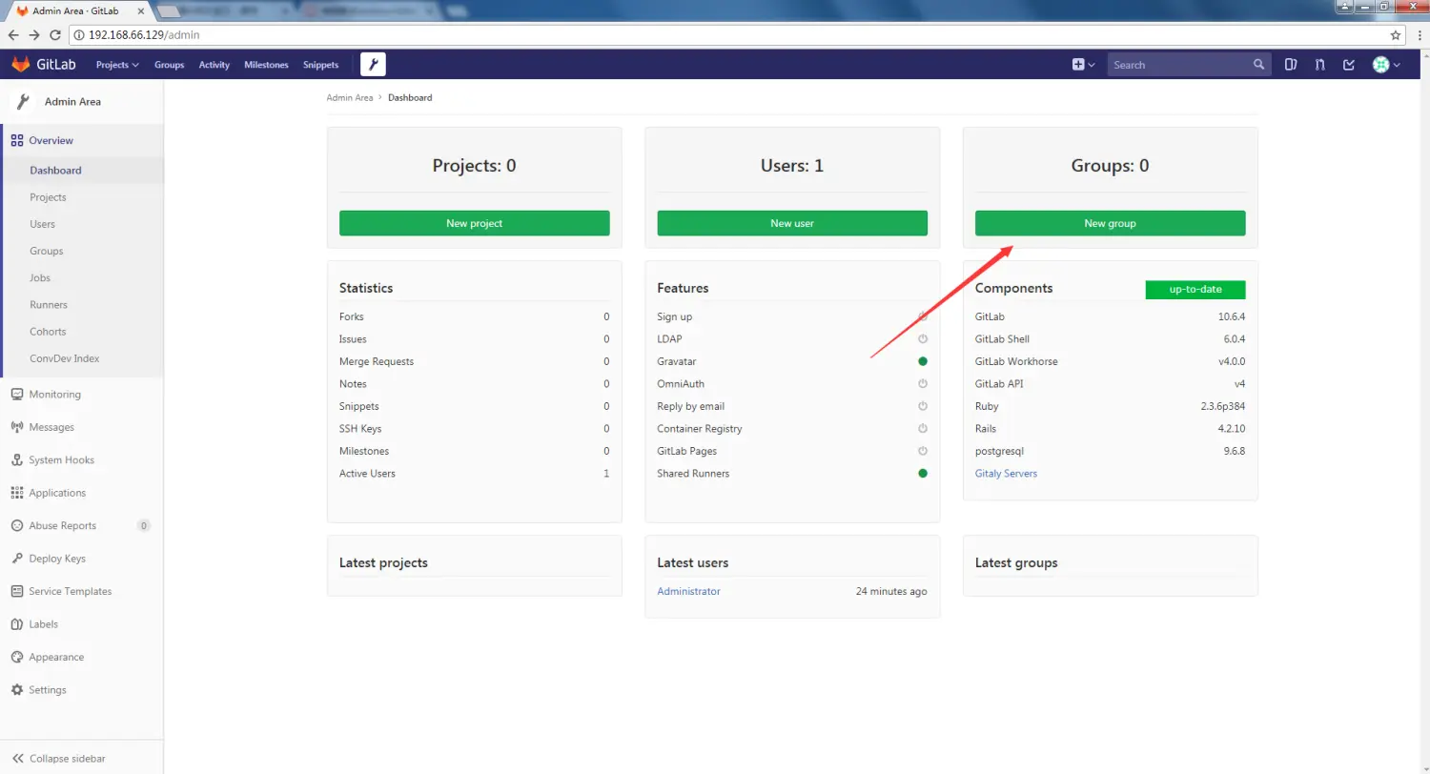Open the todos checkmark icon
Screen dimensions: 1430x774
point(1348,65)
